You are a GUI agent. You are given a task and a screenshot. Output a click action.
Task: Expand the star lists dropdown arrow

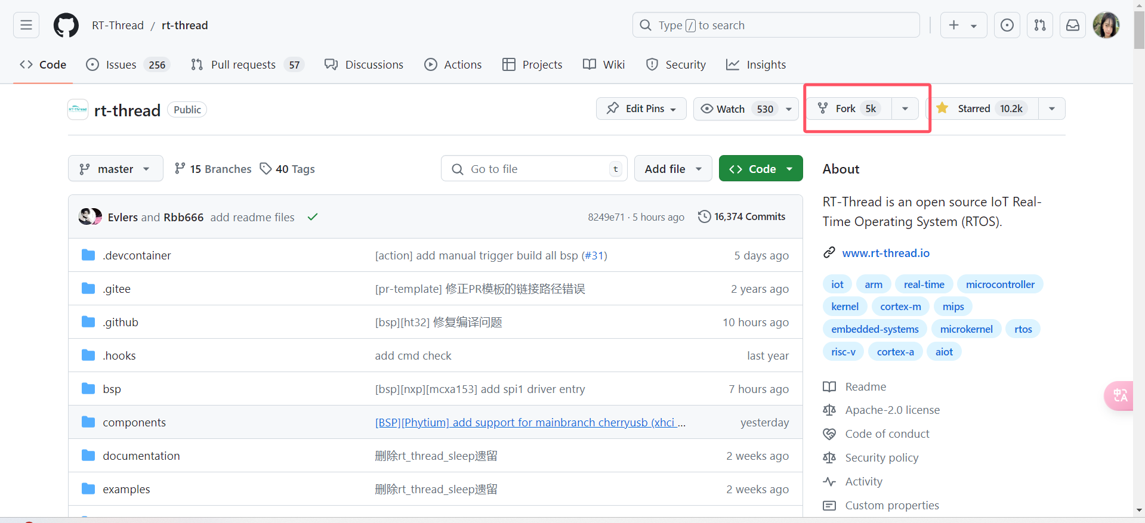(1052, 109)
